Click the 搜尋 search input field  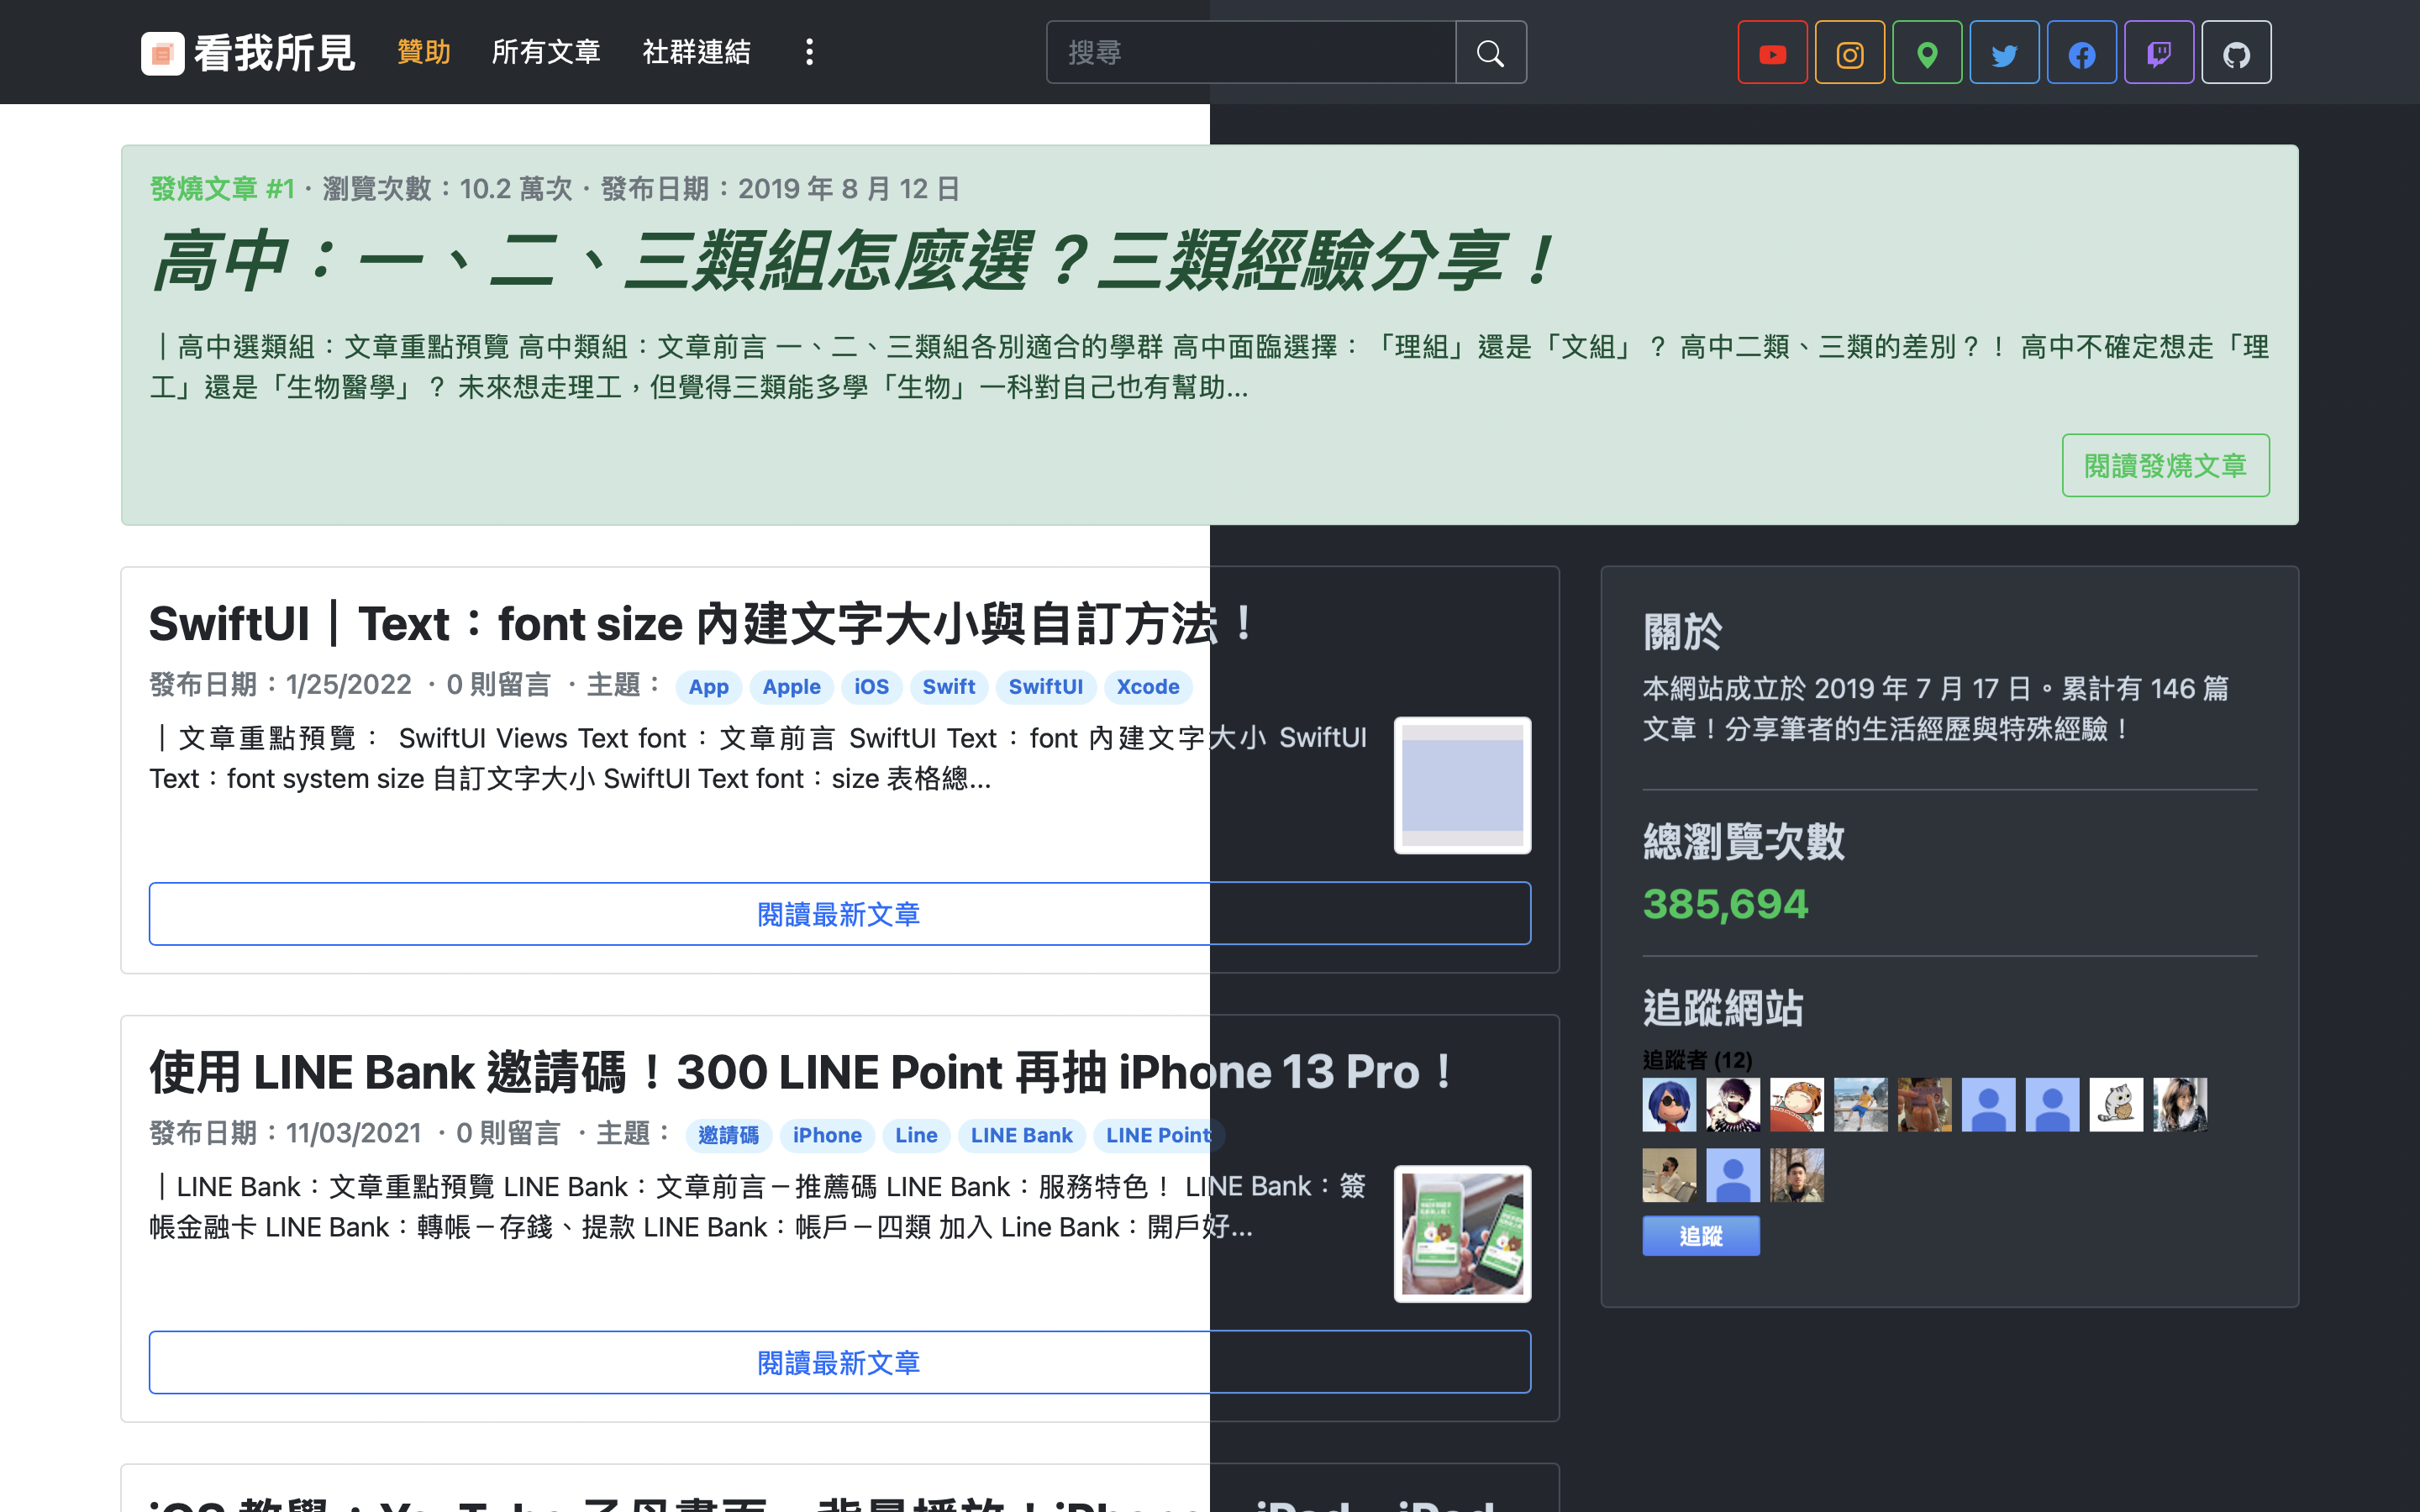pyautogui.click(x=1251, y=52)
